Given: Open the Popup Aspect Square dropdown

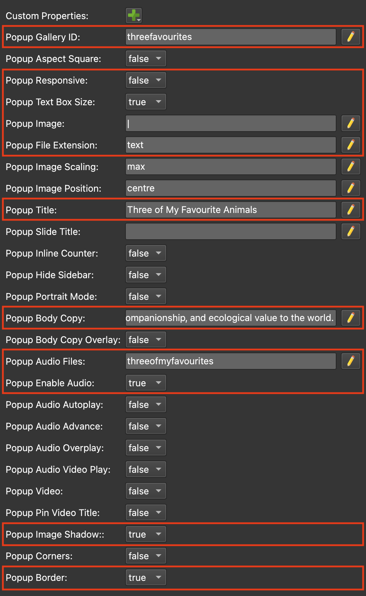Looking at the screenshot, I should [x=146, y=58].
